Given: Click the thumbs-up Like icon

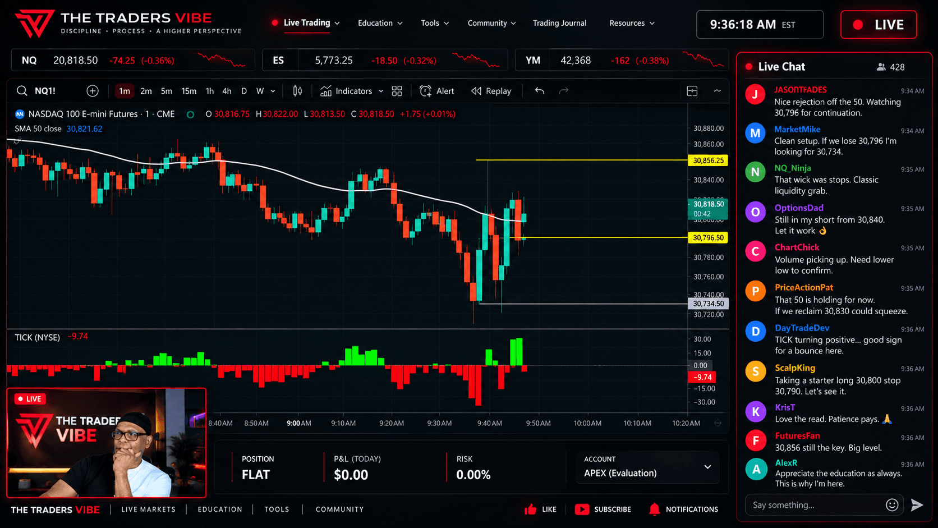Looking at the screenshot, I should click(530, 509).
